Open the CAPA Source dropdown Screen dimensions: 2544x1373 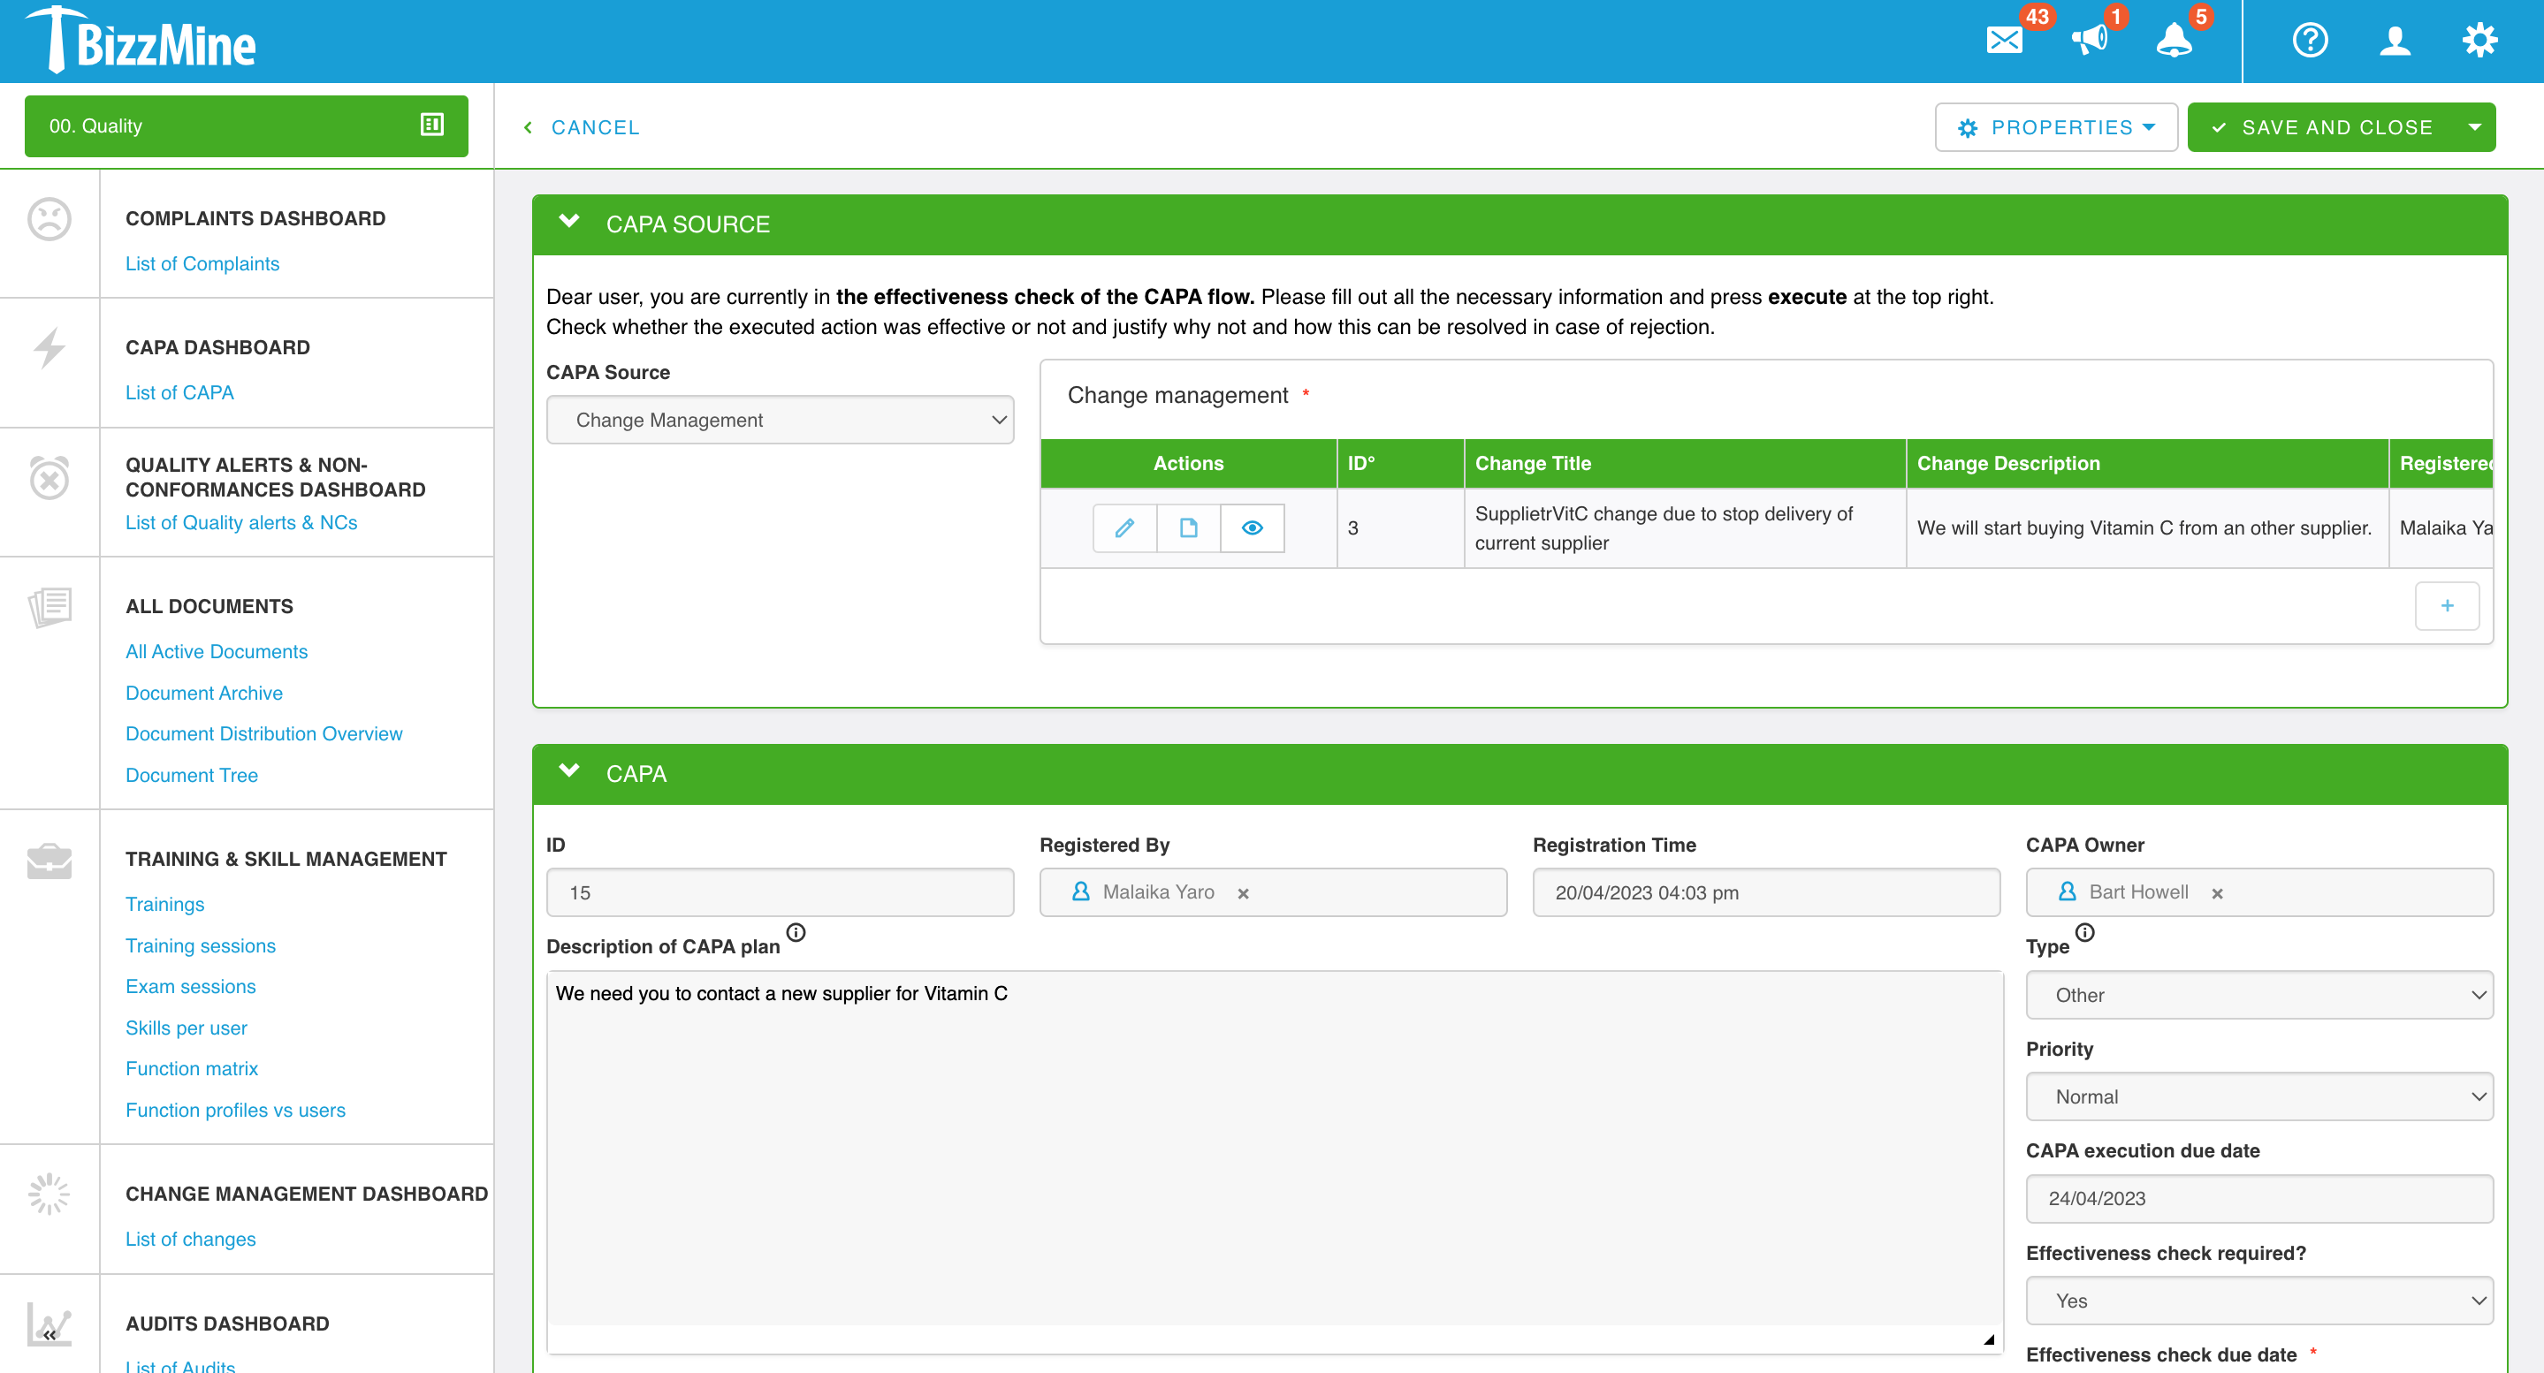[x=779, y=420]
